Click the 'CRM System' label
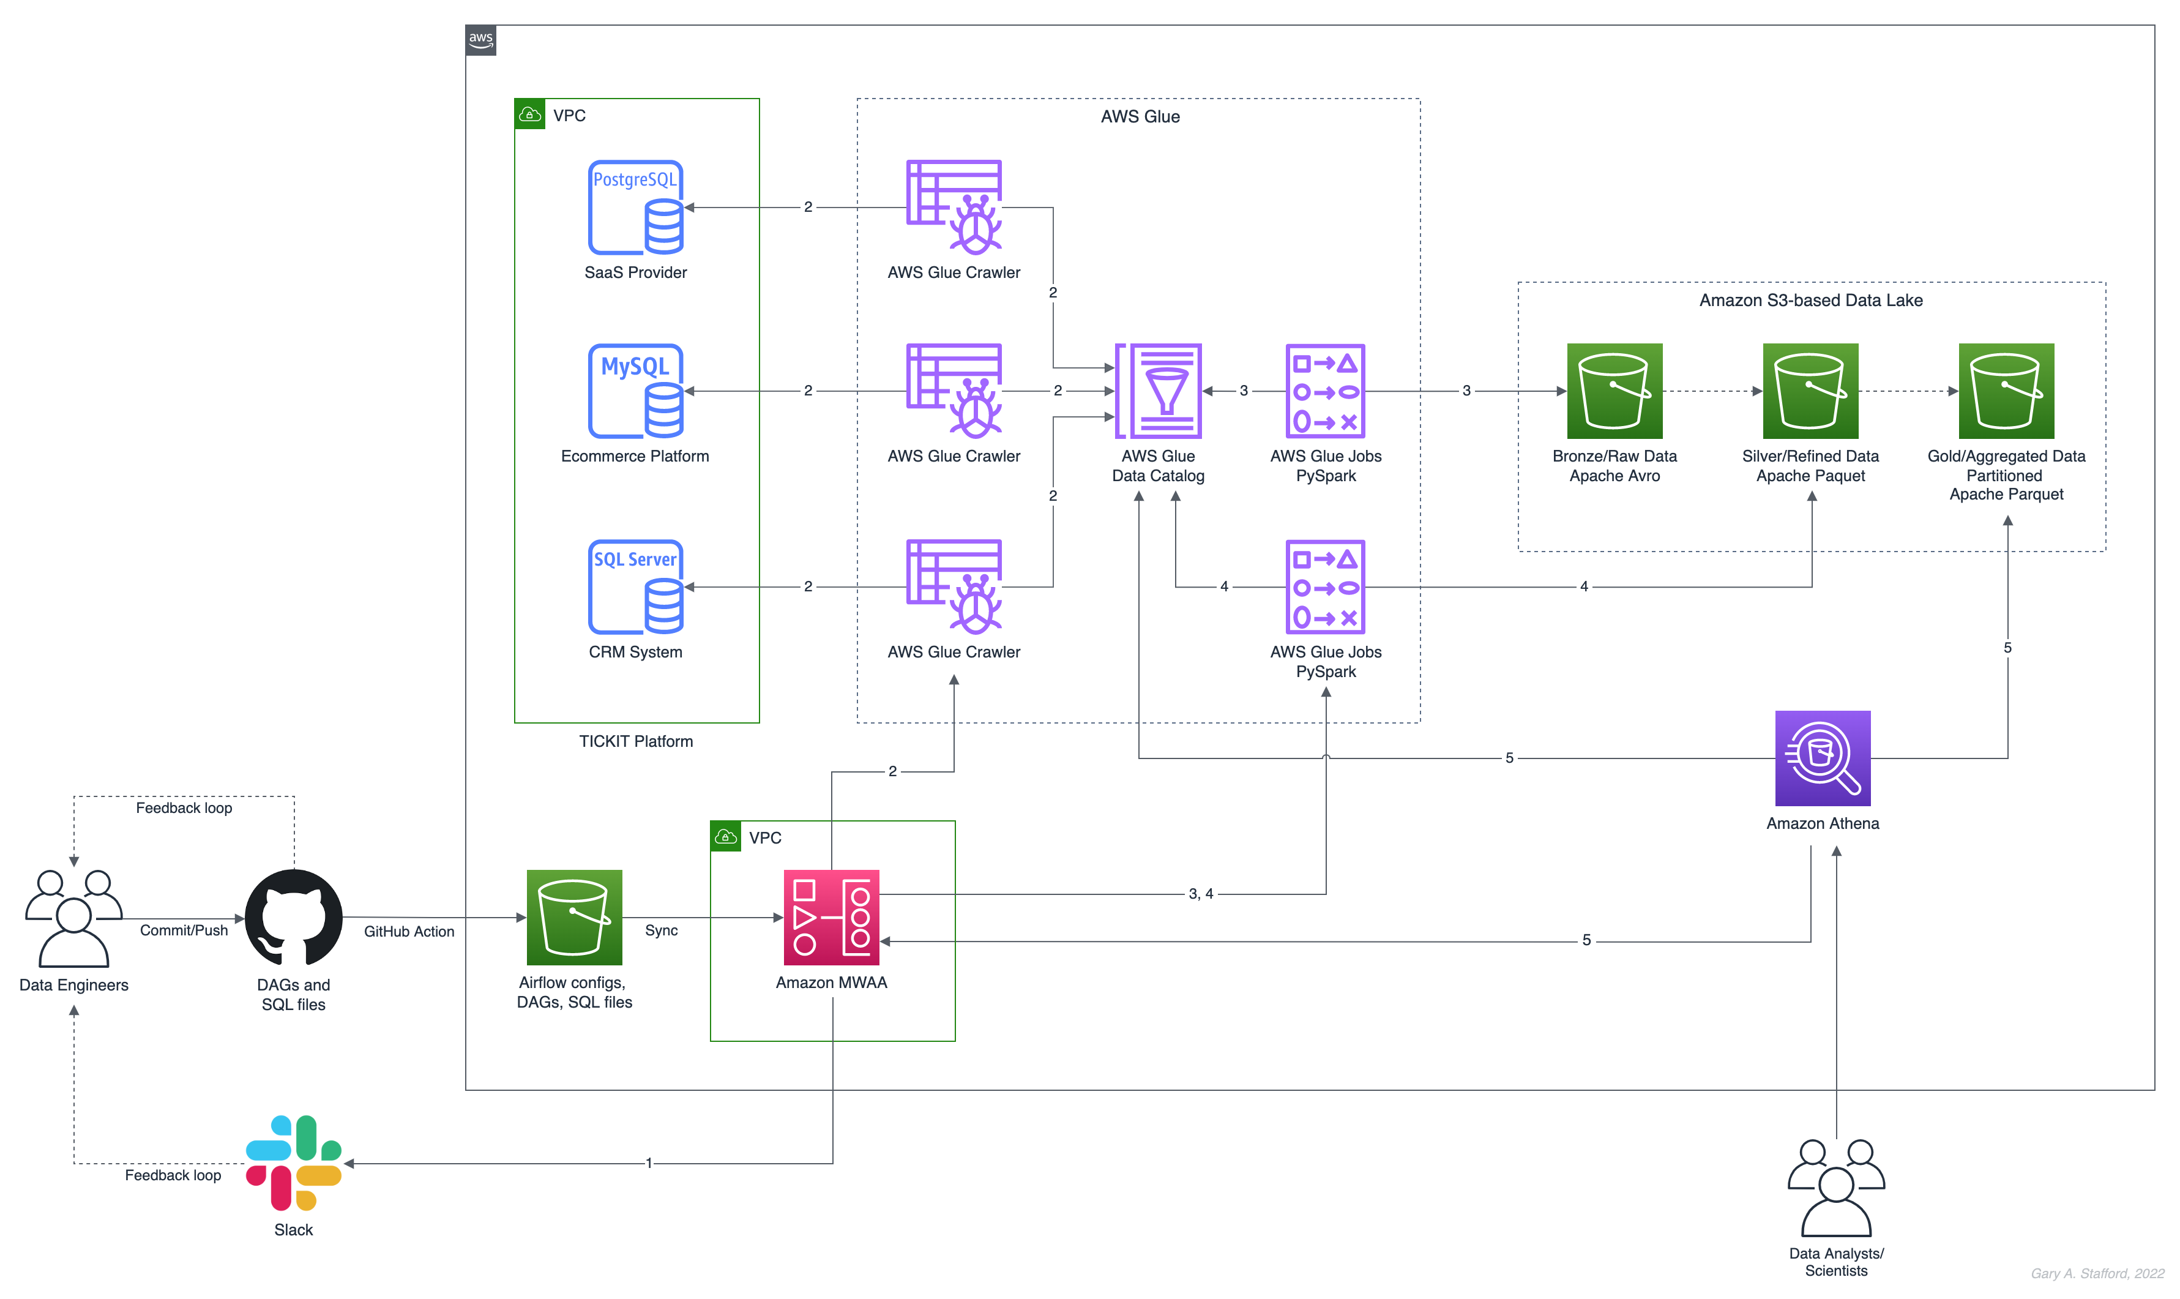The height and width of the screenshot is (1299, 2180). pyautogui.click(x=635, y=652)
